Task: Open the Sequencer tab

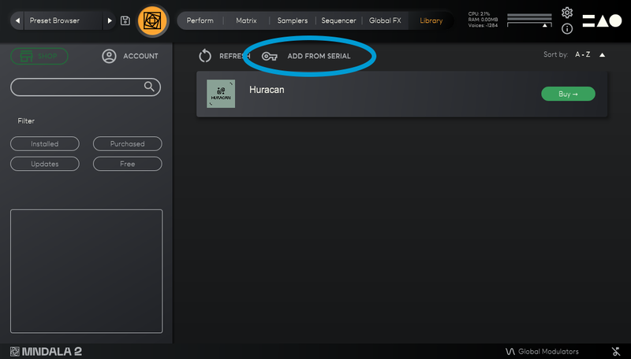Action: click(338, 20)
